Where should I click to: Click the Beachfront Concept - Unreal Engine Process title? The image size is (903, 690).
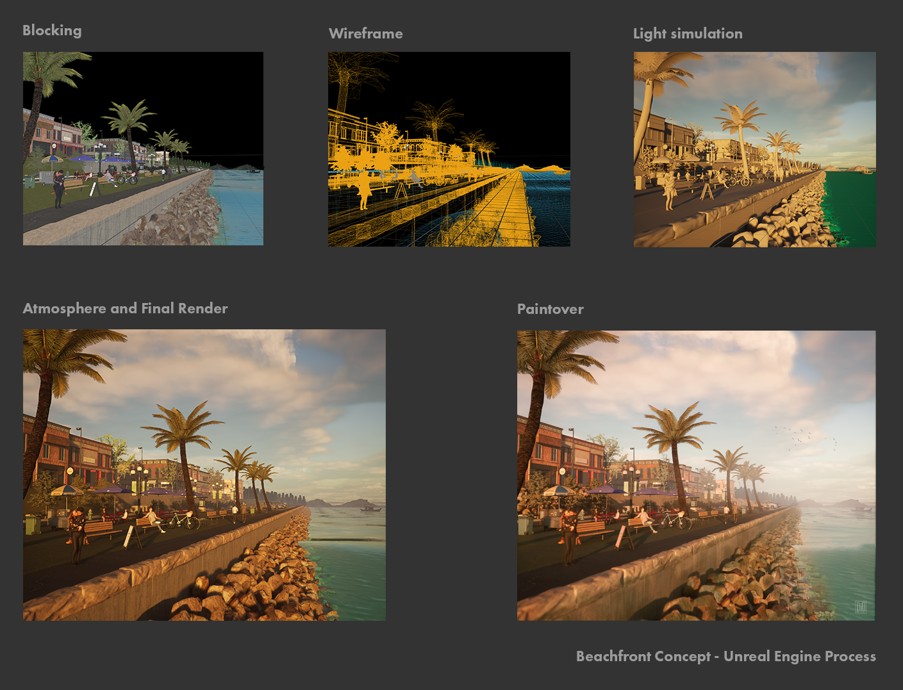point(726,656)
